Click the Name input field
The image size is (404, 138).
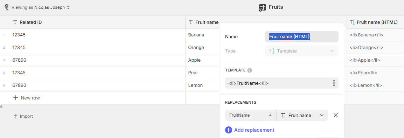pos(301,37)
